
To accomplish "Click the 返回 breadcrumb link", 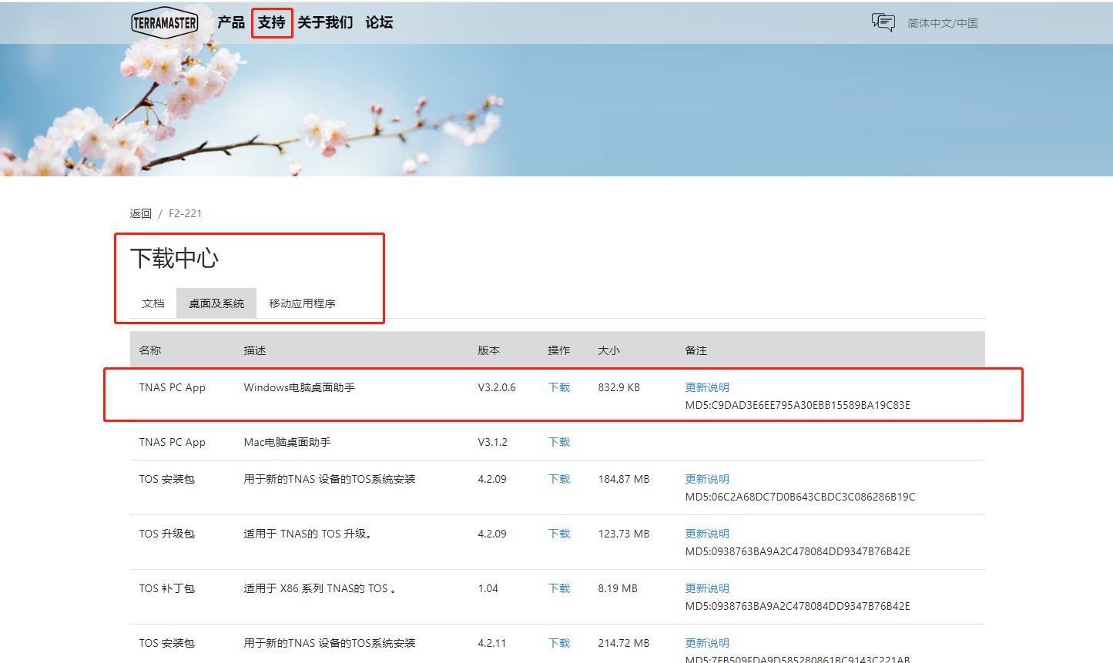I will pyautogui.click(x=140, y=213).
